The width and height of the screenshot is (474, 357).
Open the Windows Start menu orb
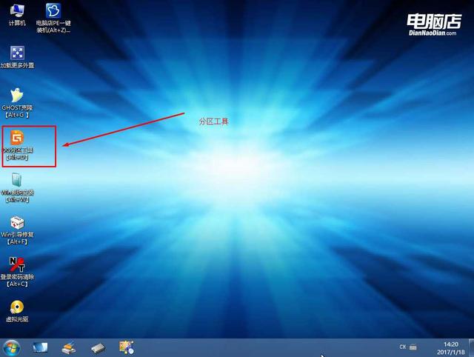click(12, 348)
